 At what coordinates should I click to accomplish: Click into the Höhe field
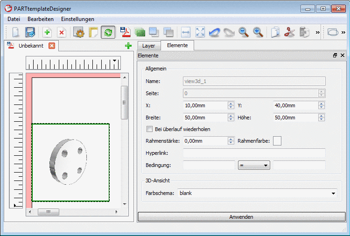tap(295, 118)
